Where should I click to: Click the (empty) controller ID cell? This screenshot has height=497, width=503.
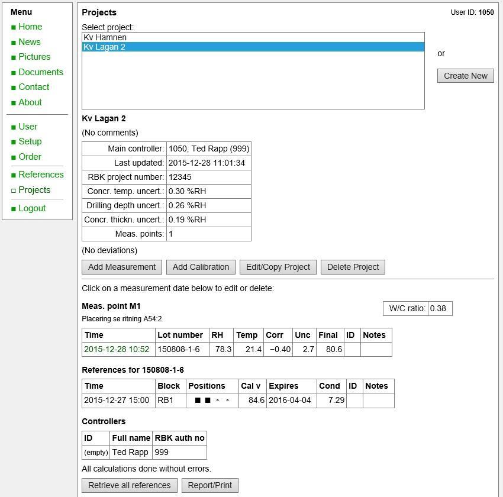pos(96,452)
